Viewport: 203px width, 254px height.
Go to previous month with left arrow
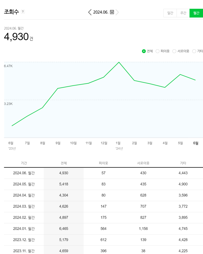(90, 12)
